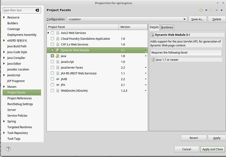Open back history dropdown arrow

point(206,10)
